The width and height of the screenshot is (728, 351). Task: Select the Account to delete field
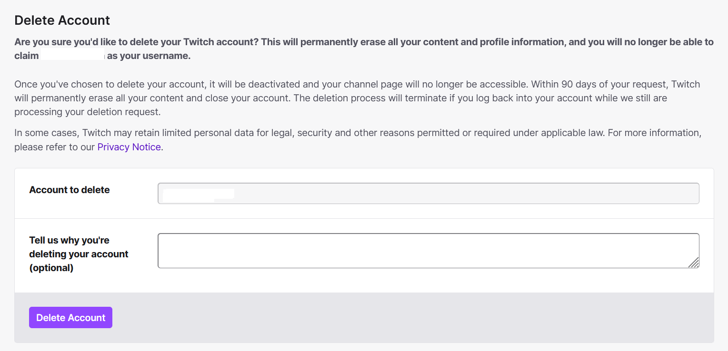[428, 193]
